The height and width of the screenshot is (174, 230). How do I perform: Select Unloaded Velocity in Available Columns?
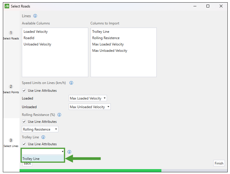[x=37, y=44]
